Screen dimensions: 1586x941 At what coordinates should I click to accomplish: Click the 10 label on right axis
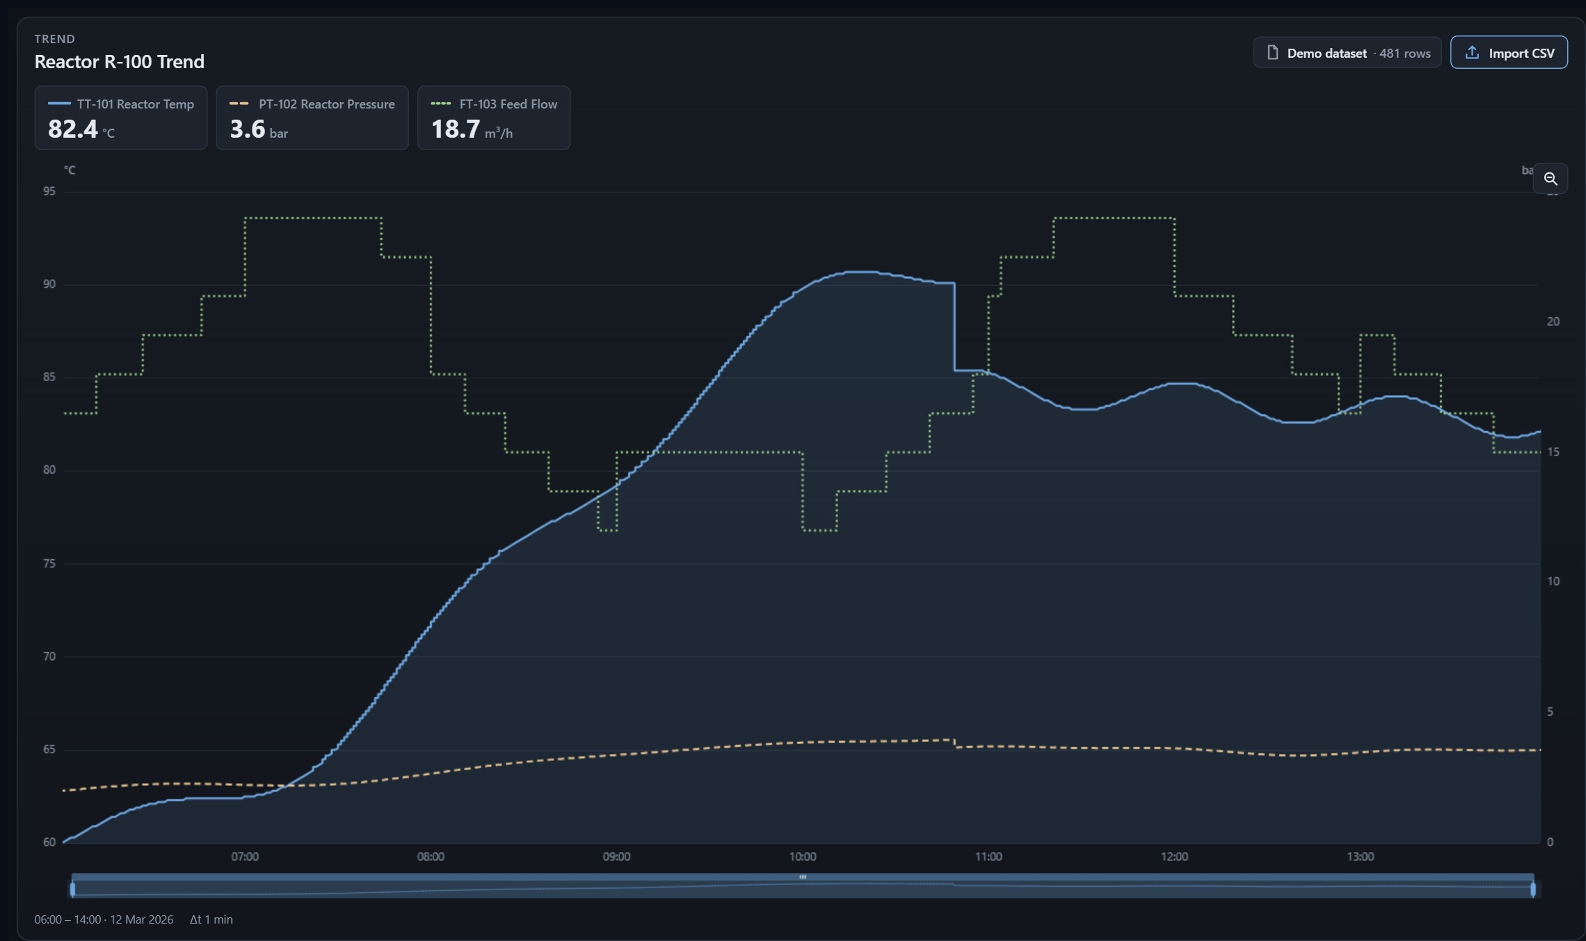1553,581
